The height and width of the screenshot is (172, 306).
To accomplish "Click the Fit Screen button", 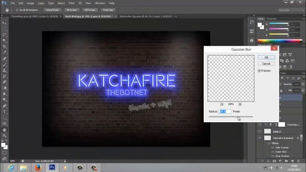I will [x=72, y=10].
